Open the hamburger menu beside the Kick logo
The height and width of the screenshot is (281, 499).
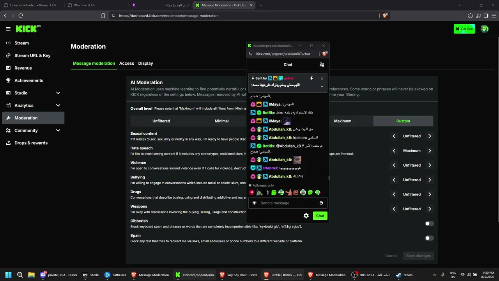click(8, 29)
